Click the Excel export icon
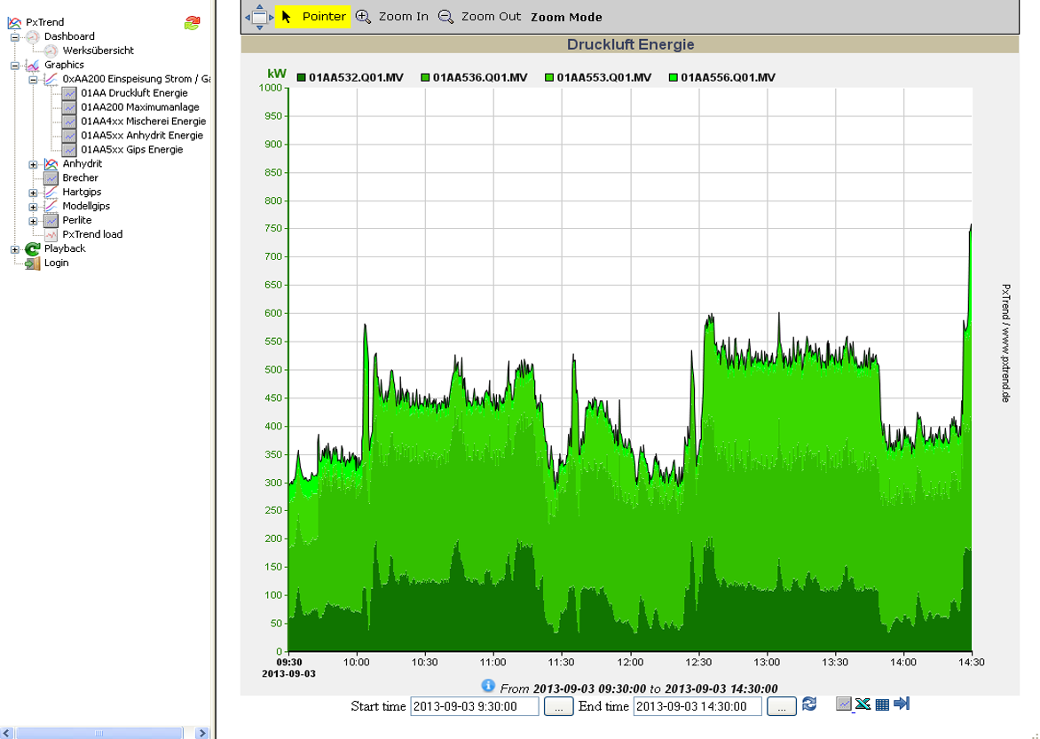 click(863, 704)
